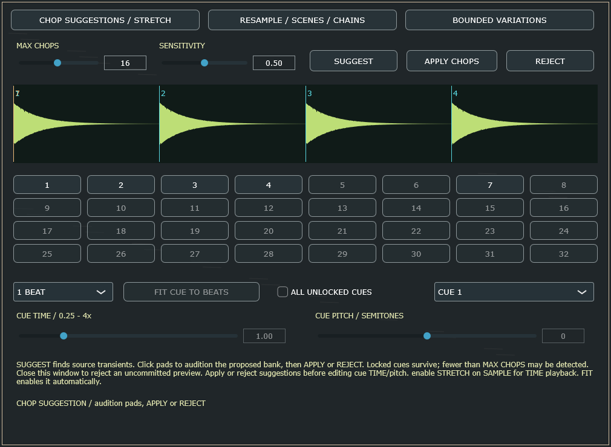Open the CUE 1 selector dropdown

(514, 292)
